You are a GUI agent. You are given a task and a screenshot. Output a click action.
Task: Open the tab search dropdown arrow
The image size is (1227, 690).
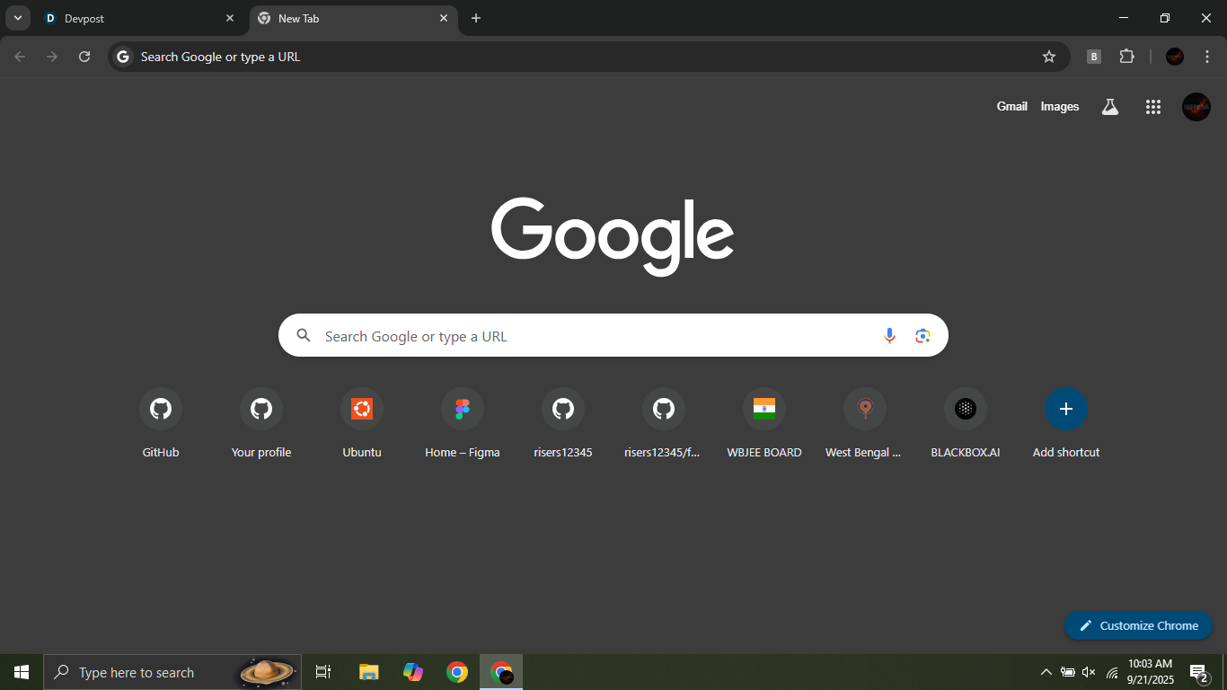pyautogui.click(x=17, y=18)
